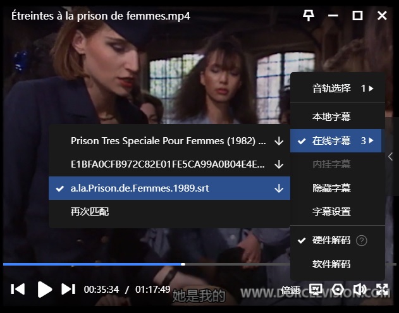399x313 pixels.
Task: Pin the player window on top
Action: point(308,16)
